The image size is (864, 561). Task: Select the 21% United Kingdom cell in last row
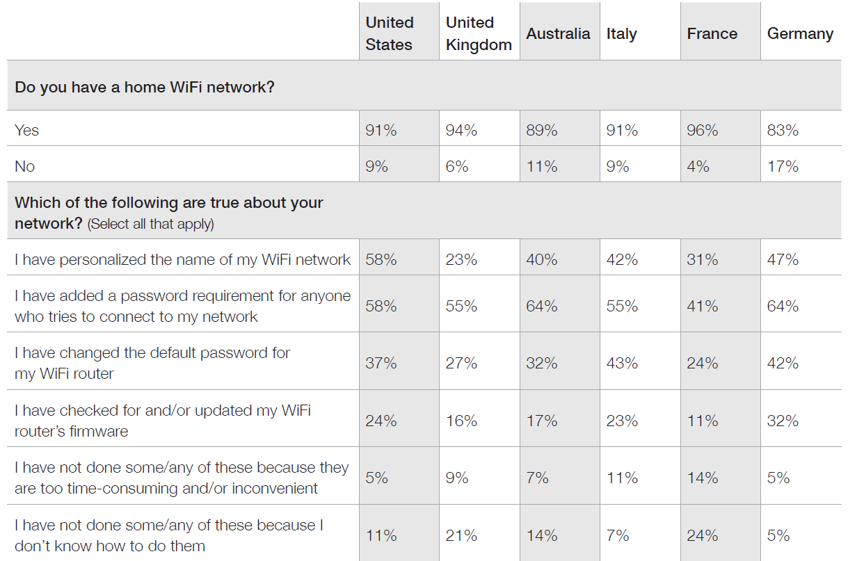click(461, 535)
